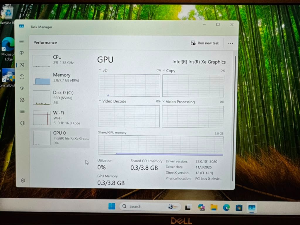
Task: Maximize the Task Manager window
Action: pos(218,25)
